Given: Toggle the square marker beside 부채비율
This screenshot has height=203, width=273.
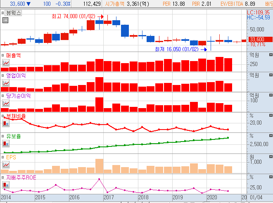Looking at the screenshot, I should pos(2,116).
